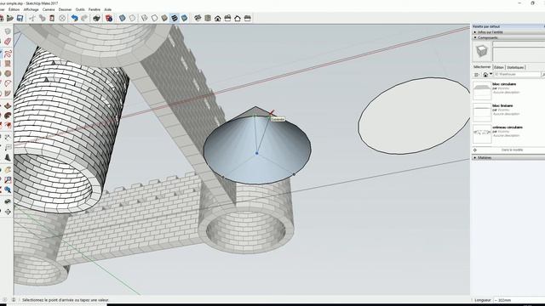Open the Aide menu

click(x=108, y=9)
